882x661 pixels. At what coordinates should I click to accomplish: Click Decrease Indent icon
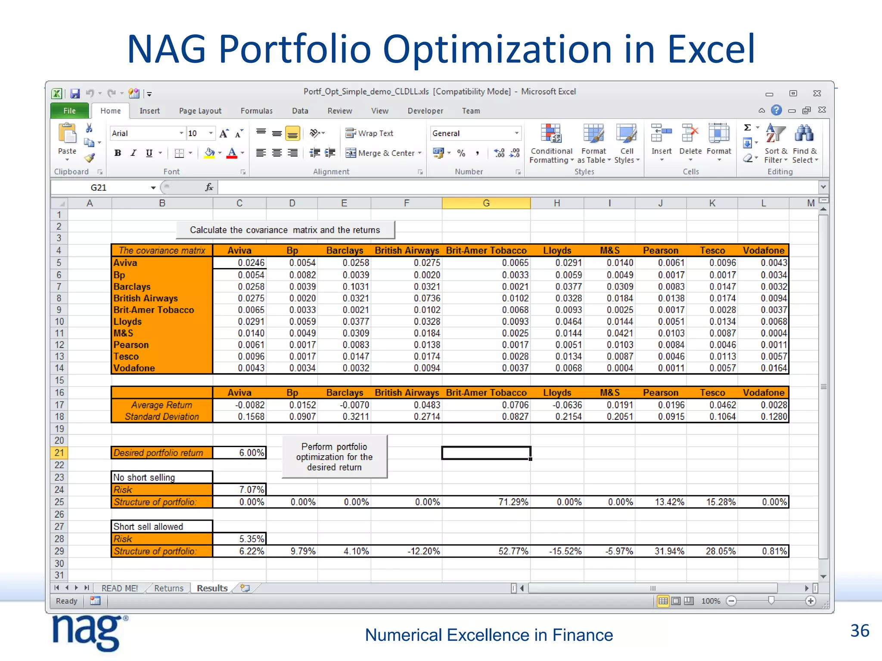coord(315,153)
